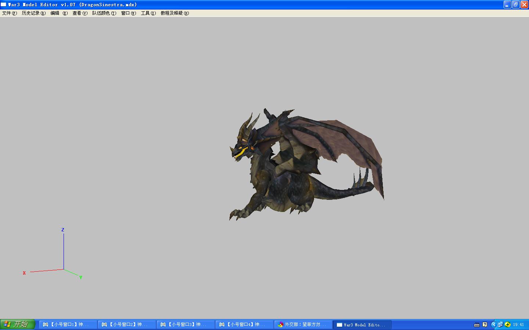Switch to 【小号窗口3】 taskbar button
The width and height of the screenshot is (529, 330).
pyautogui.click(x=186, y=324)
